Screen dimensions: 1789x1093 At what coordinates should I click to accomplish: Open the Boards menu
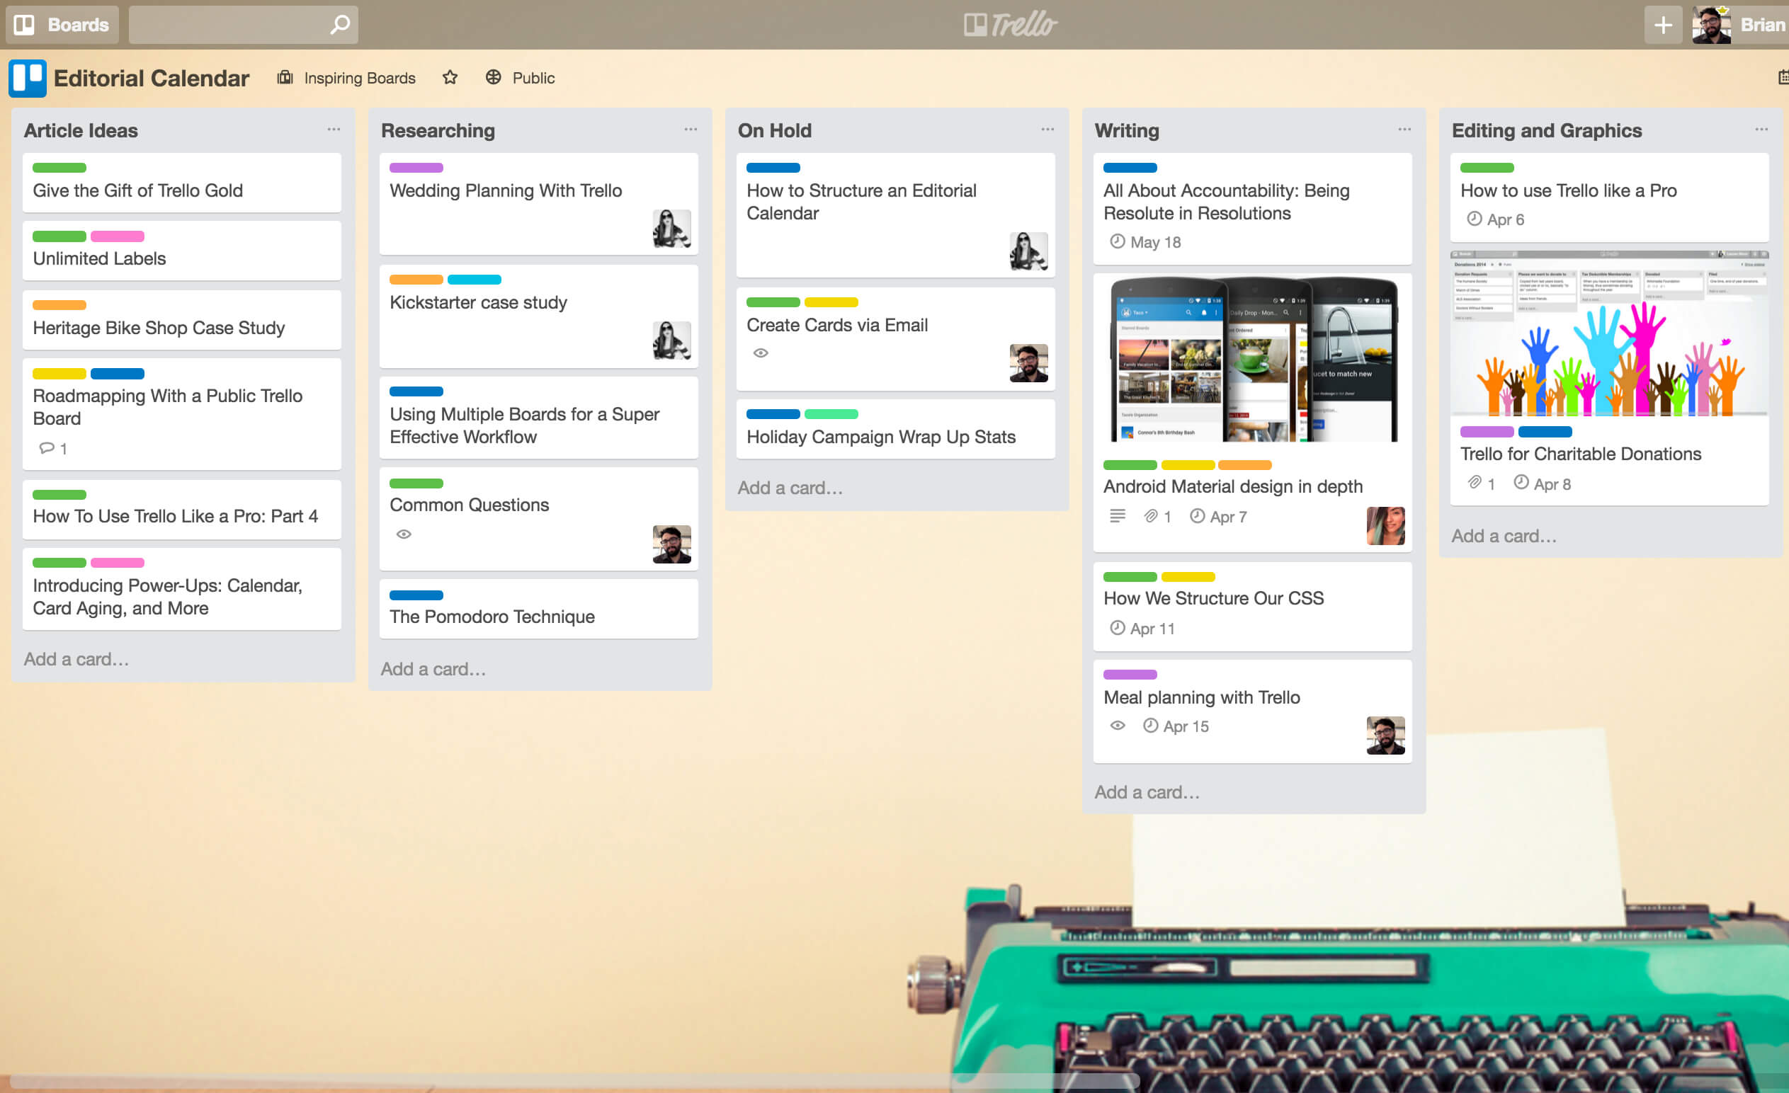(62, 25)
